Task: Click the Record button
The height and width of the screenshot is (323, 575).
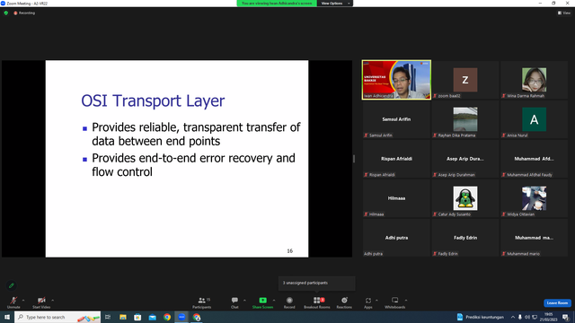Action: coord(289,302)
